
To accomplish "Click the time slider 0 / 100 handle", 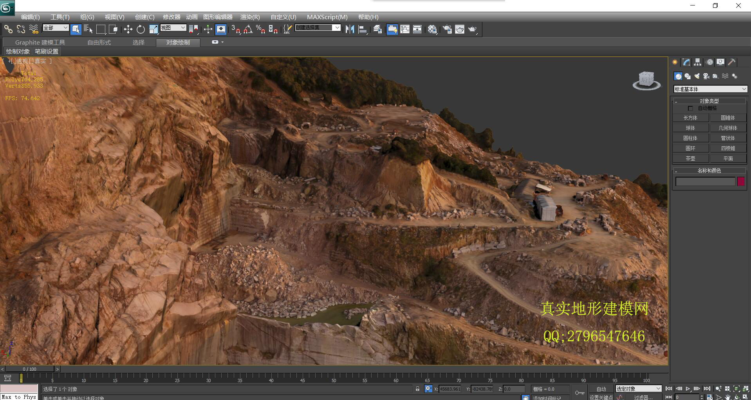I will coord(29,369).
